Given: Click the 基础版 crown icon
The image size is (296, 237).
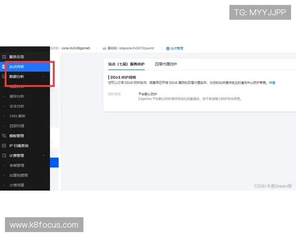Looking at the screenshot, I should pos(104,48).
